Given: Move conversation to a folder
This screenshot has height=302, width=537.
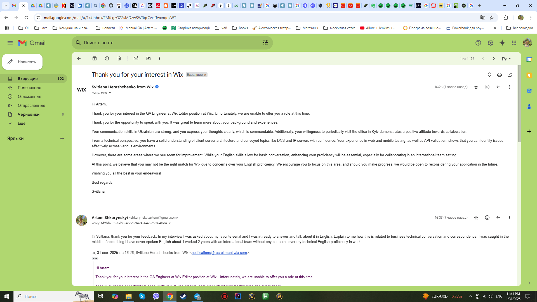Looking at the screenshot, I should tap(148, 58).
